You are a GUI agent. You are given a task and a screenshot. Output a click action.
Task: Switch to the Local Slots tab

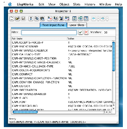pyautogui.click(x=77, y=25)
